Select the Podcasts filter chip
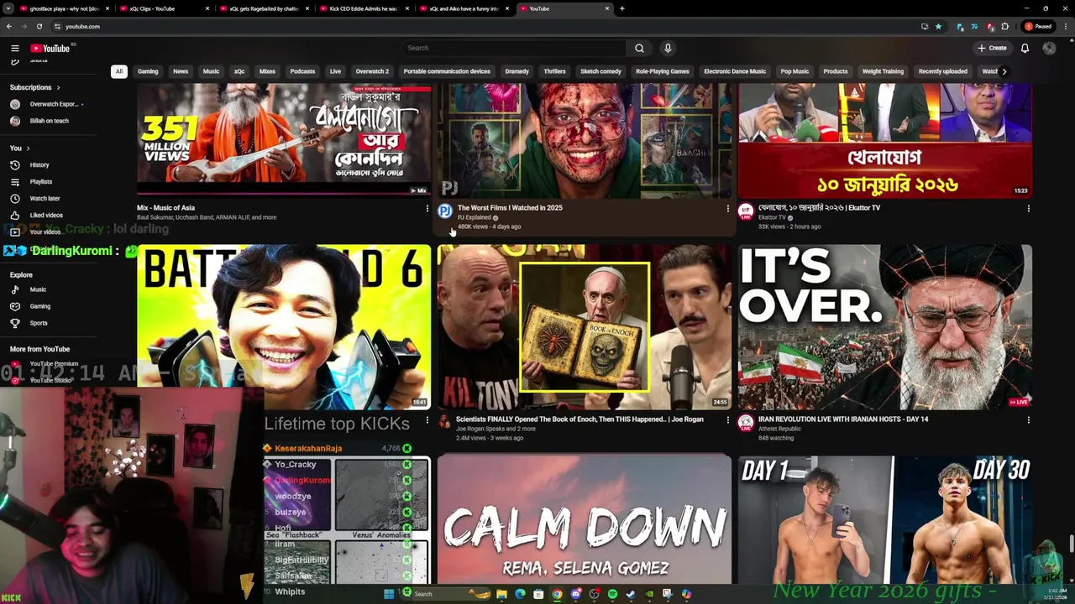1075x604 pixels. 302,71
